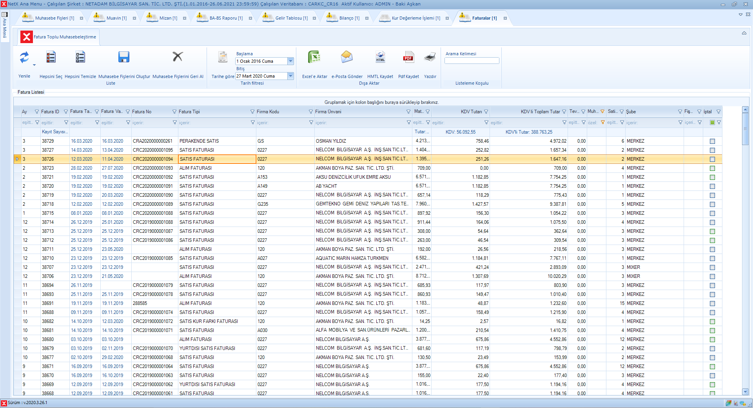Click the Hepsini Seç icon
The height and width of the screenshot is (408, 753).
coord(51,57)
